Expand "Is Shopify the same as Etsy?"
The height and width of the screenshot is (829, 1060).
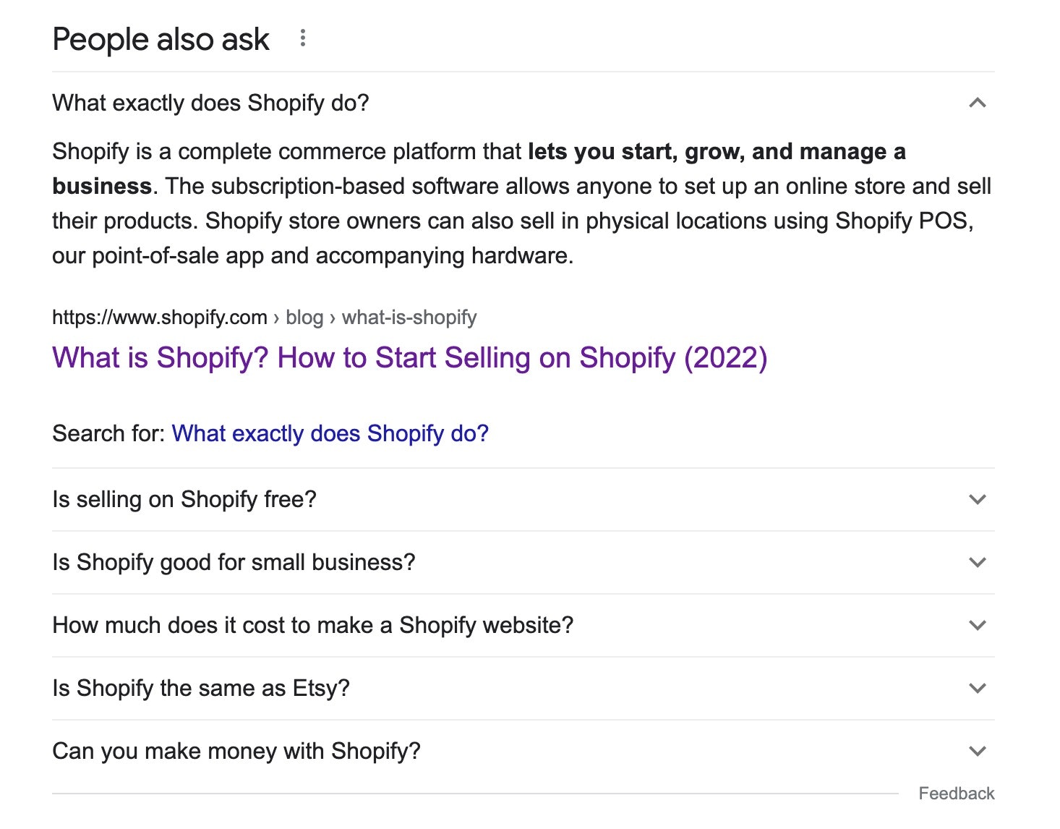point(201,688)
